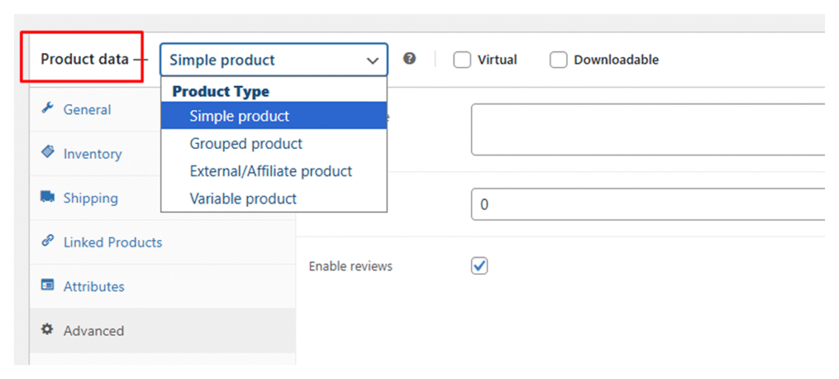Click the General tab wrench icon
Screen dimensions: 839x379
coord(48,109)
